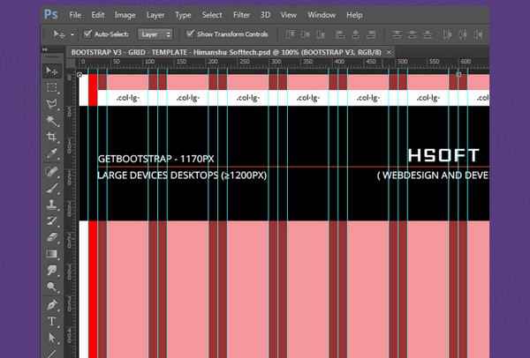The height and width of the screenshot is (358, 530).
Task: Select the Dodge tool
Action: coord(52,287)
